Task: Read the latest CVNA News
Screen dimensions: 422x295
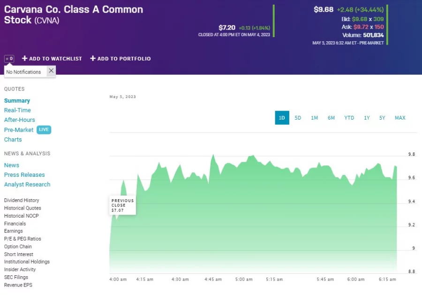Action: point(11,165)
